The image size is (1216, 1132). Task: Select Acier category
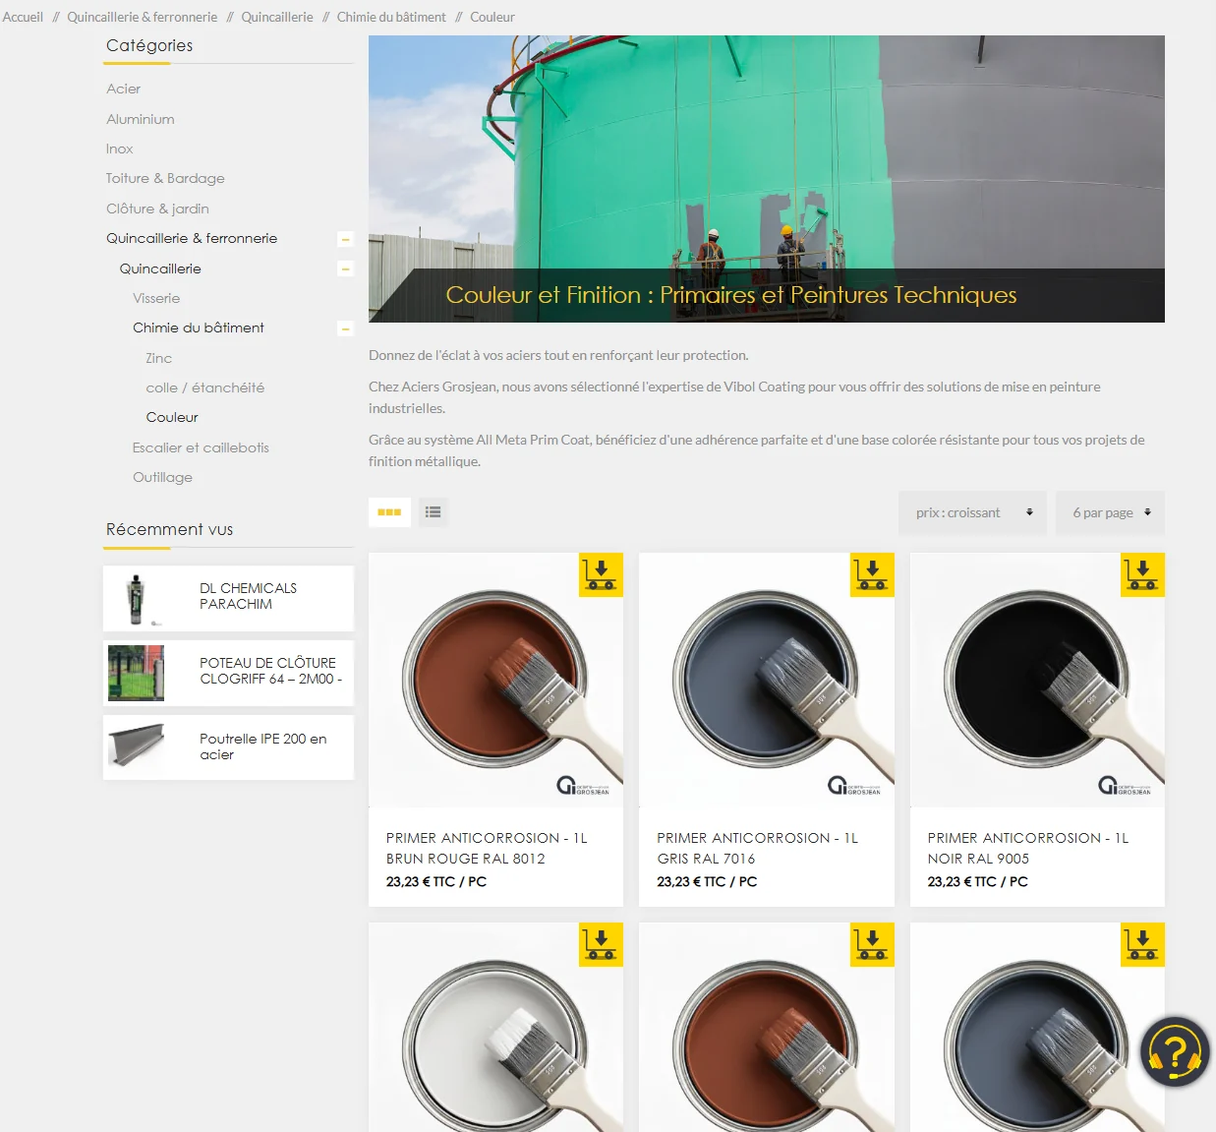point(124,89)
